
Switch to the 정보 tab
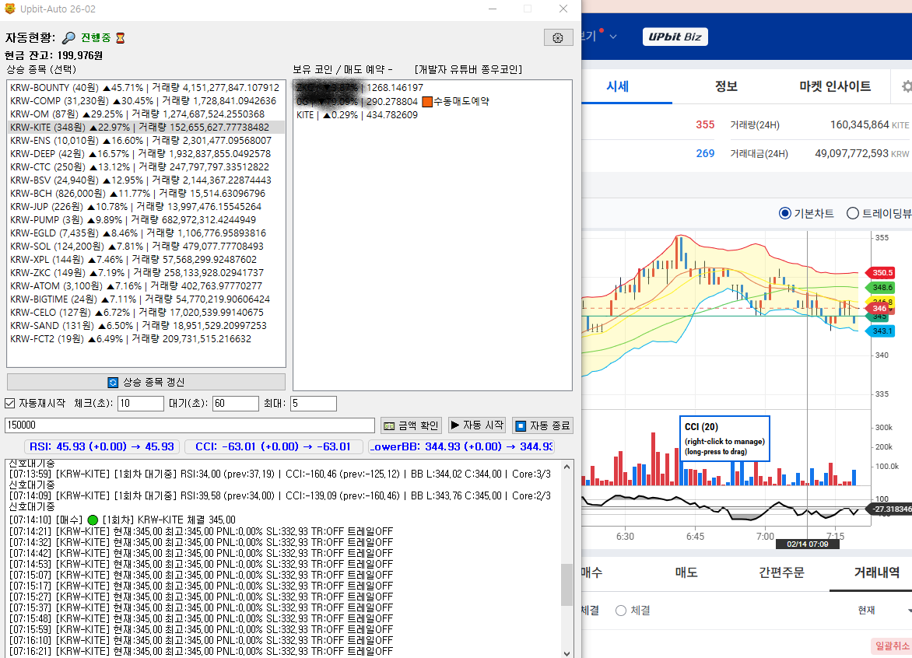(x=725, y=86)
